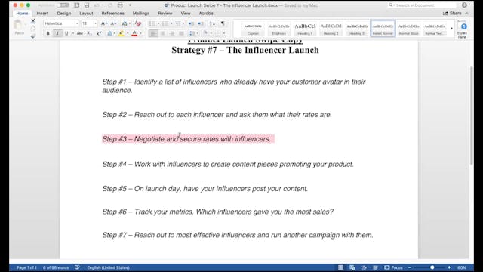Image resolution: width=483 pixels, height=272 pixels.
Task: Apply the Emphasis style
Action: click(x=278, y=29)
